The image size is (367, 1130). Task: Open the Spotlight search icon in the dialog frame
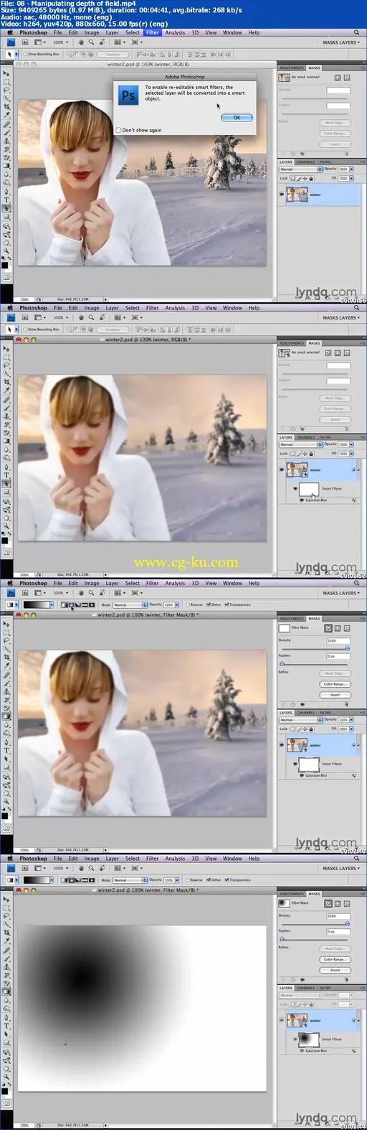coord(356,32)
